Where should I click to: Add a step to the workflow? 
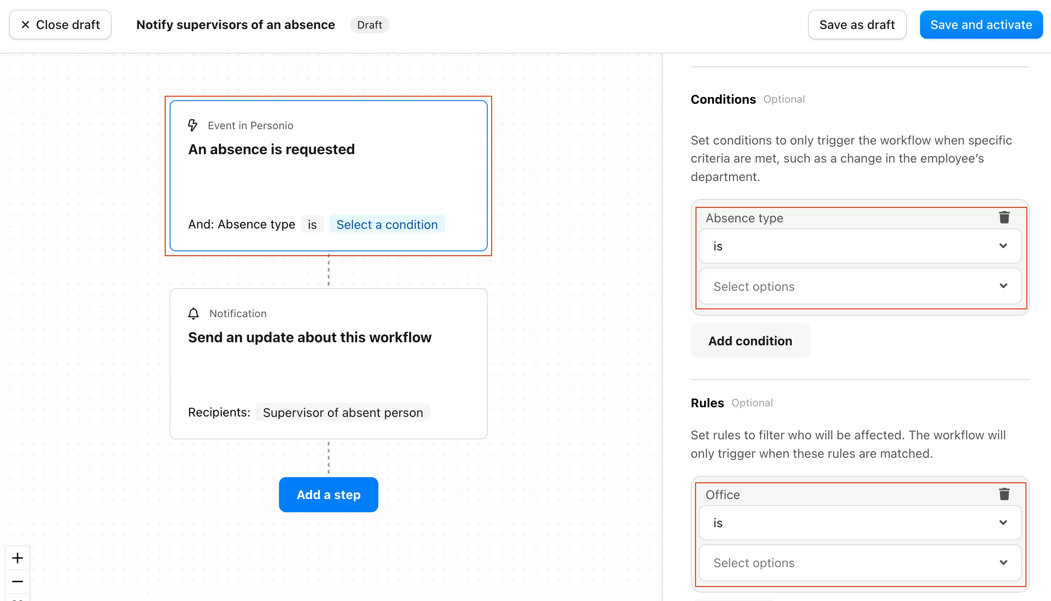328,494
